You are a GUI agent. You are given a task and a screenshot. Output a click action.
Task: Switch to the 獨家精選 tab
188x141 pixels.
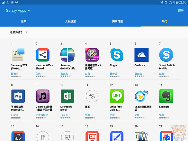coord(118,21)
